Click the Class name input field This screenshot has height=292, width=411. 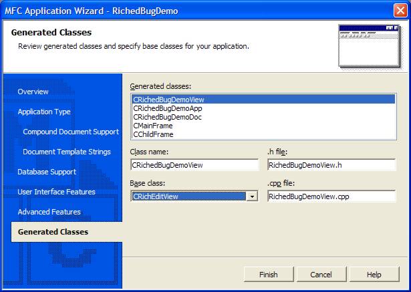[x=194, y=165]
